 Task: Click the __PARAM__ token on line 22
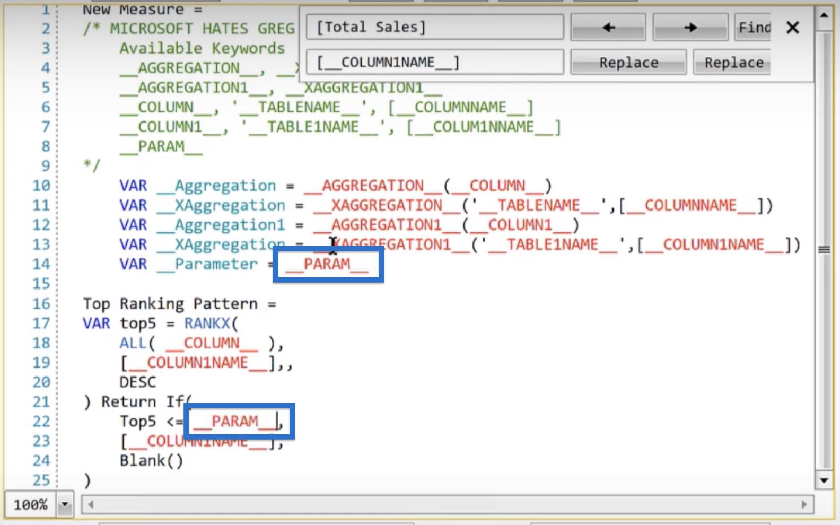(x=234, y=421)
